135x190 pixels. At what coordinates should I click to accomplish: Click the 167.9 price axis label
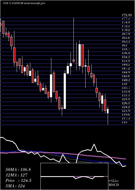click(x=126, y=34)
